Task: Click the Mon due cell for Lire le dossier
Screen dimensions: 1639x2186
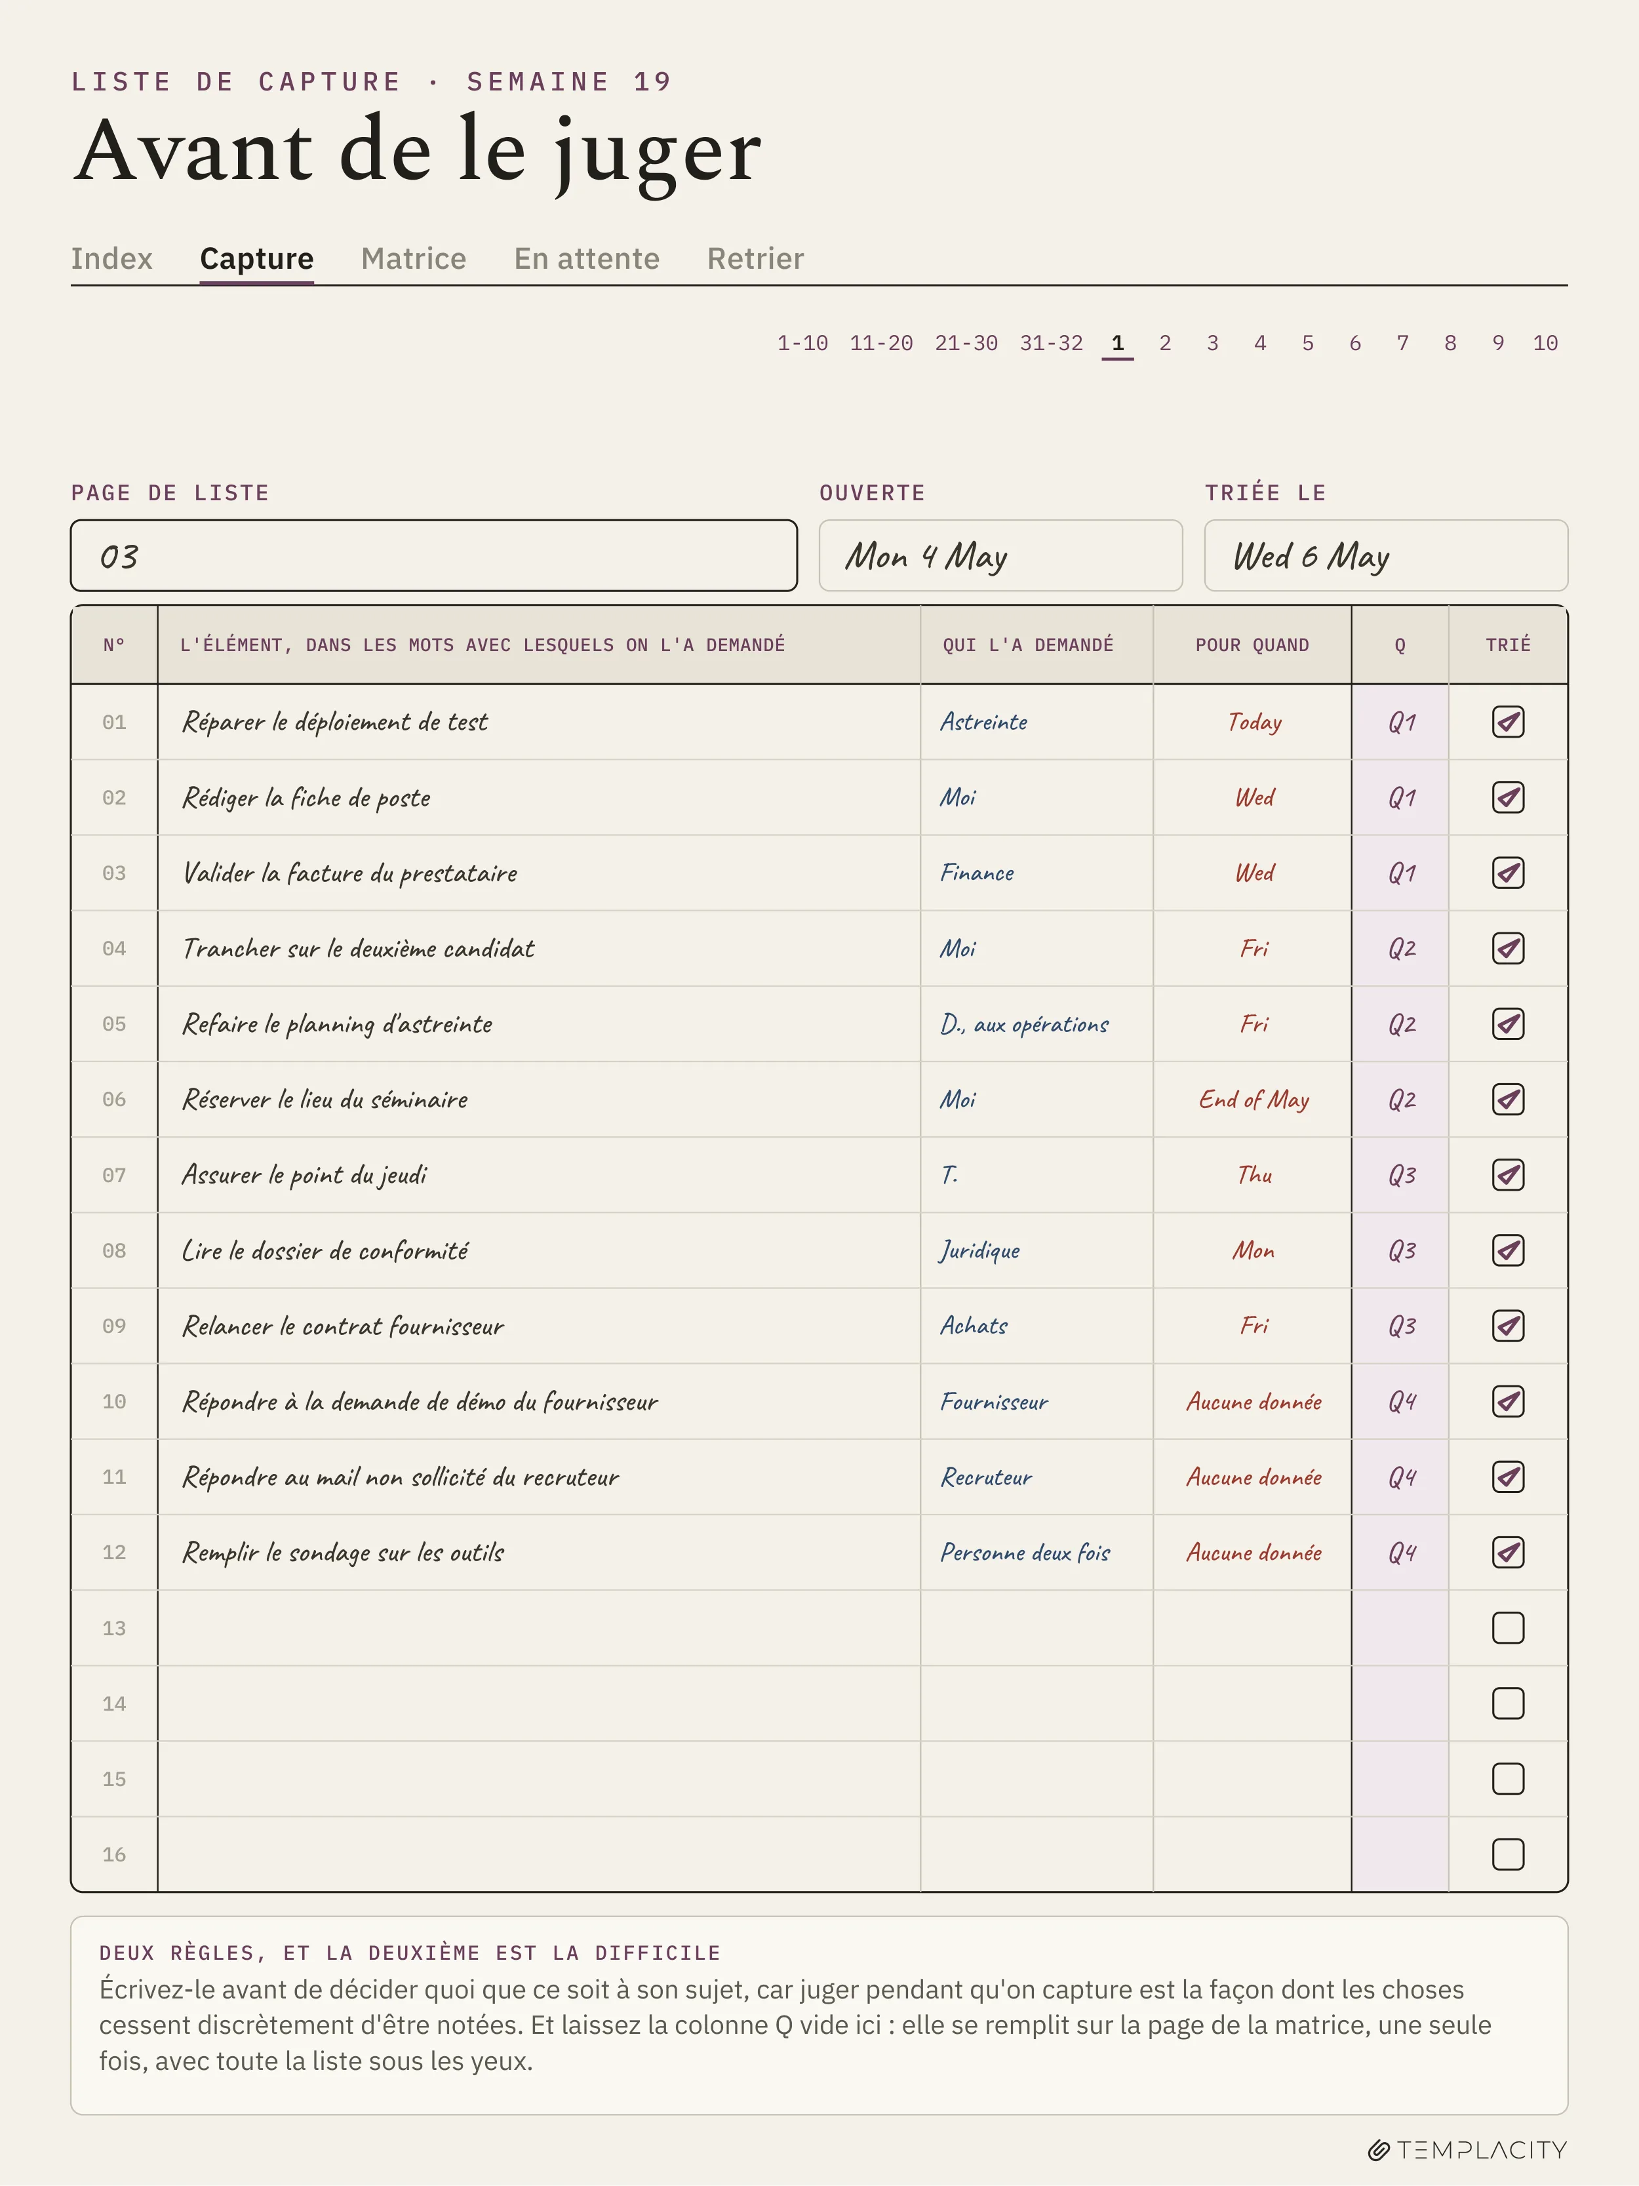Action: (1253, 1250)
